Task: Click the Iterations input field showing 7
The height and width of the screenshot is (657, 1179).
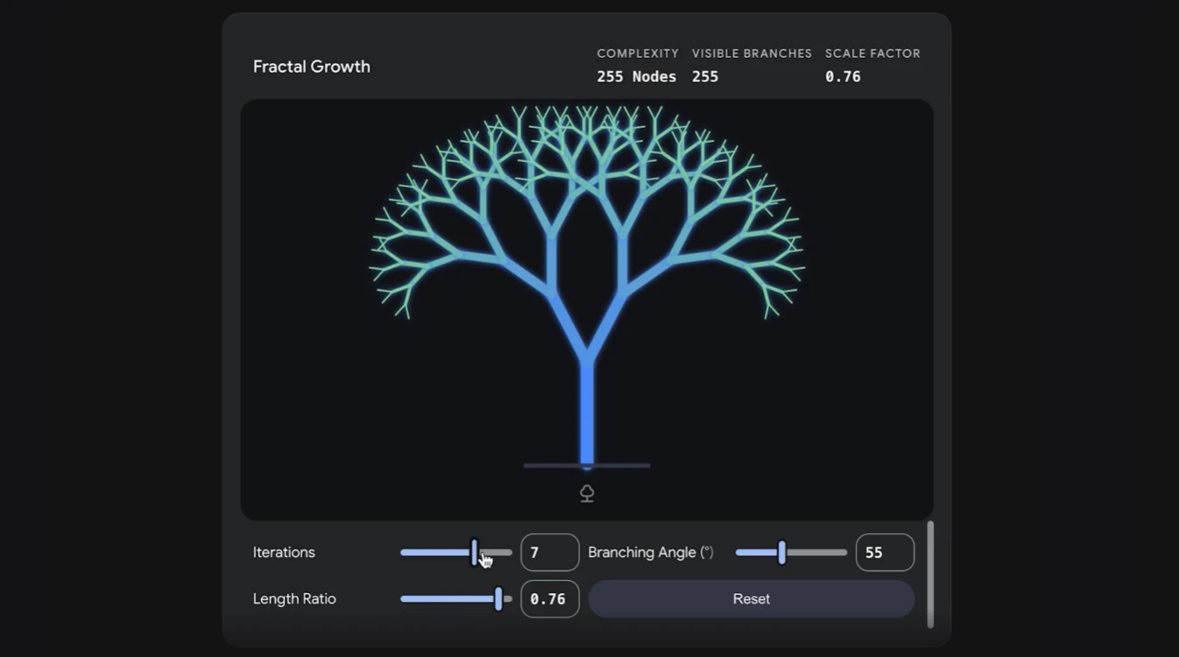Action: coord(549,552)
